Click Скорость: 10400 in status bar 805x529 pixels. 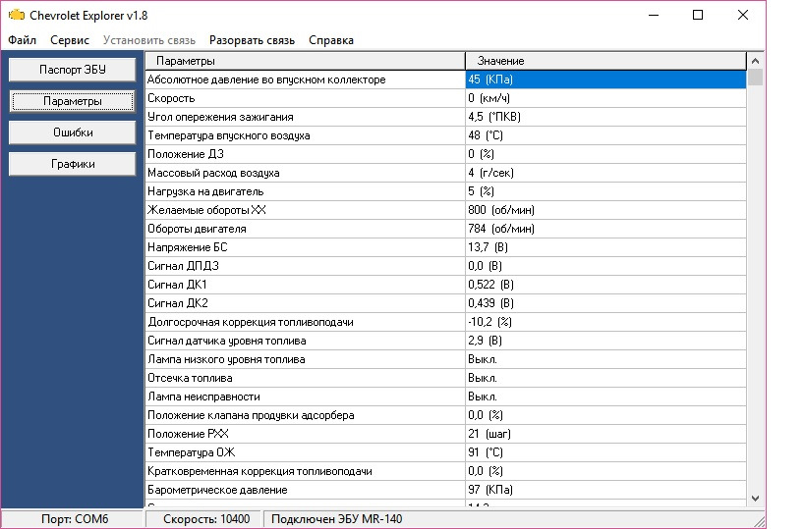[206, 519]
